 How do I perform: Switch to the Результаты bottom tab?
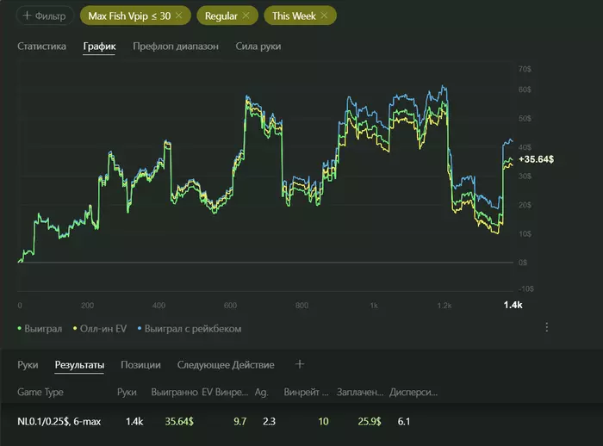tap(79, 364)
